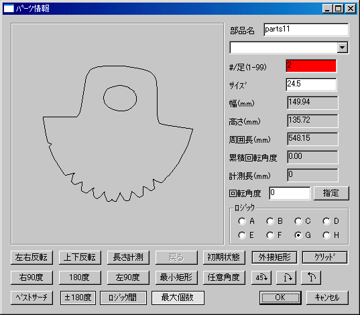
Task: Click the 最小矩形 button
Action: 176,277
